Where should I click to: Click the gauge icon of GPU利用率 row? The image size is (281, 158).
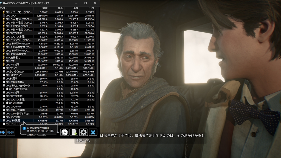4,78
